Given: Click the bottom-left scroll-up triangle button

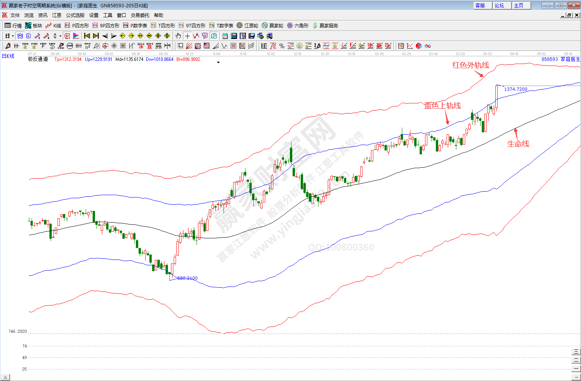Looking at the screenshot, I should coord(5,377).
